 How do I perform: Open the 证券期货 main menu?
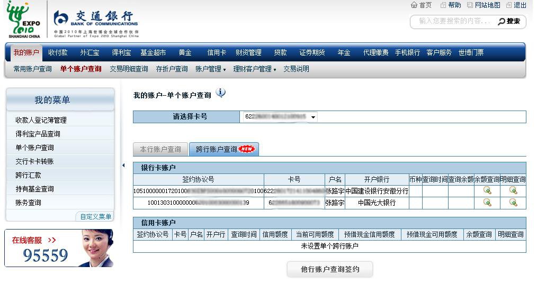tap(312, 53)
